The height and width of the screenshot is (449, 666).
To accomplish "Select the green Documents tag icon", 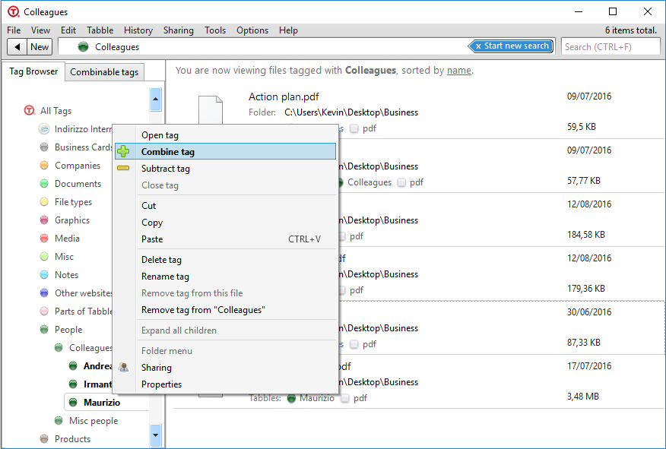I will click(x=44, y=184).
